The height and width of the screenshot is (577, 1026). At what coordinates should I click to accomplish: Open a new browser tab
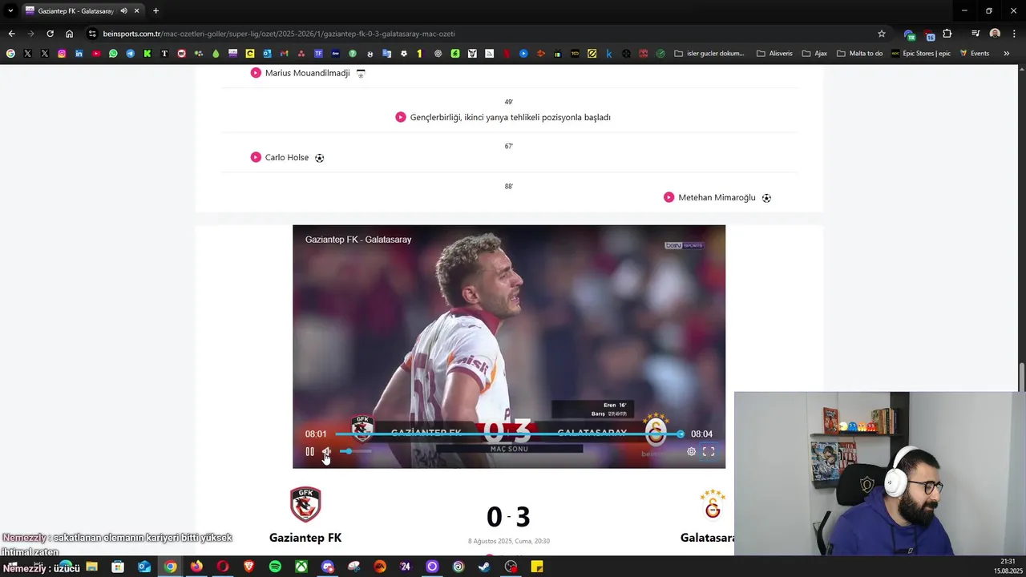click(156, 11)
